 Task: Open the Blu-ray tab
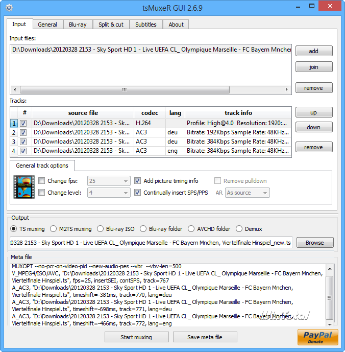[x=78, y=25]
